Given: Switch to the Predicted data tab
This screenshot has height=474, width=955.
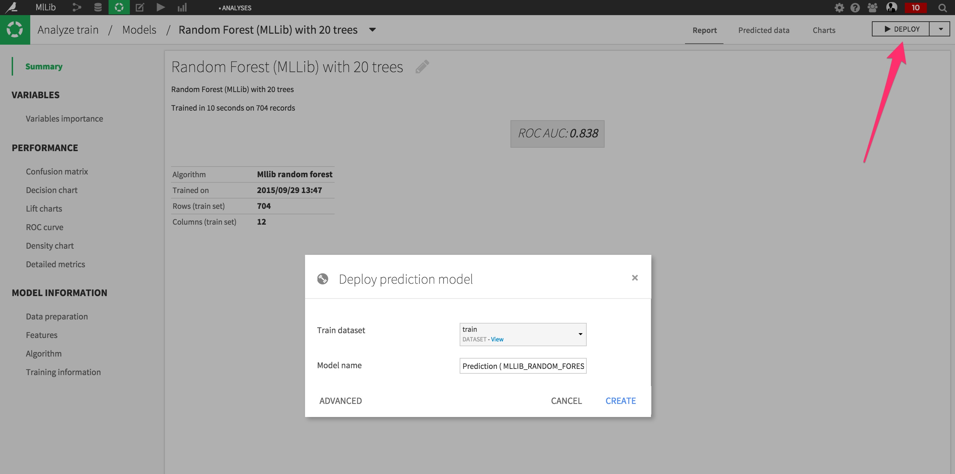Looking at the screenshot, I should [x=764, y=30].
